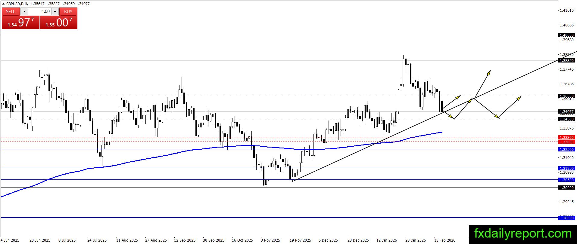
Task: Select the blue 1.32500 level label
Action: click(x=566, y=149)
